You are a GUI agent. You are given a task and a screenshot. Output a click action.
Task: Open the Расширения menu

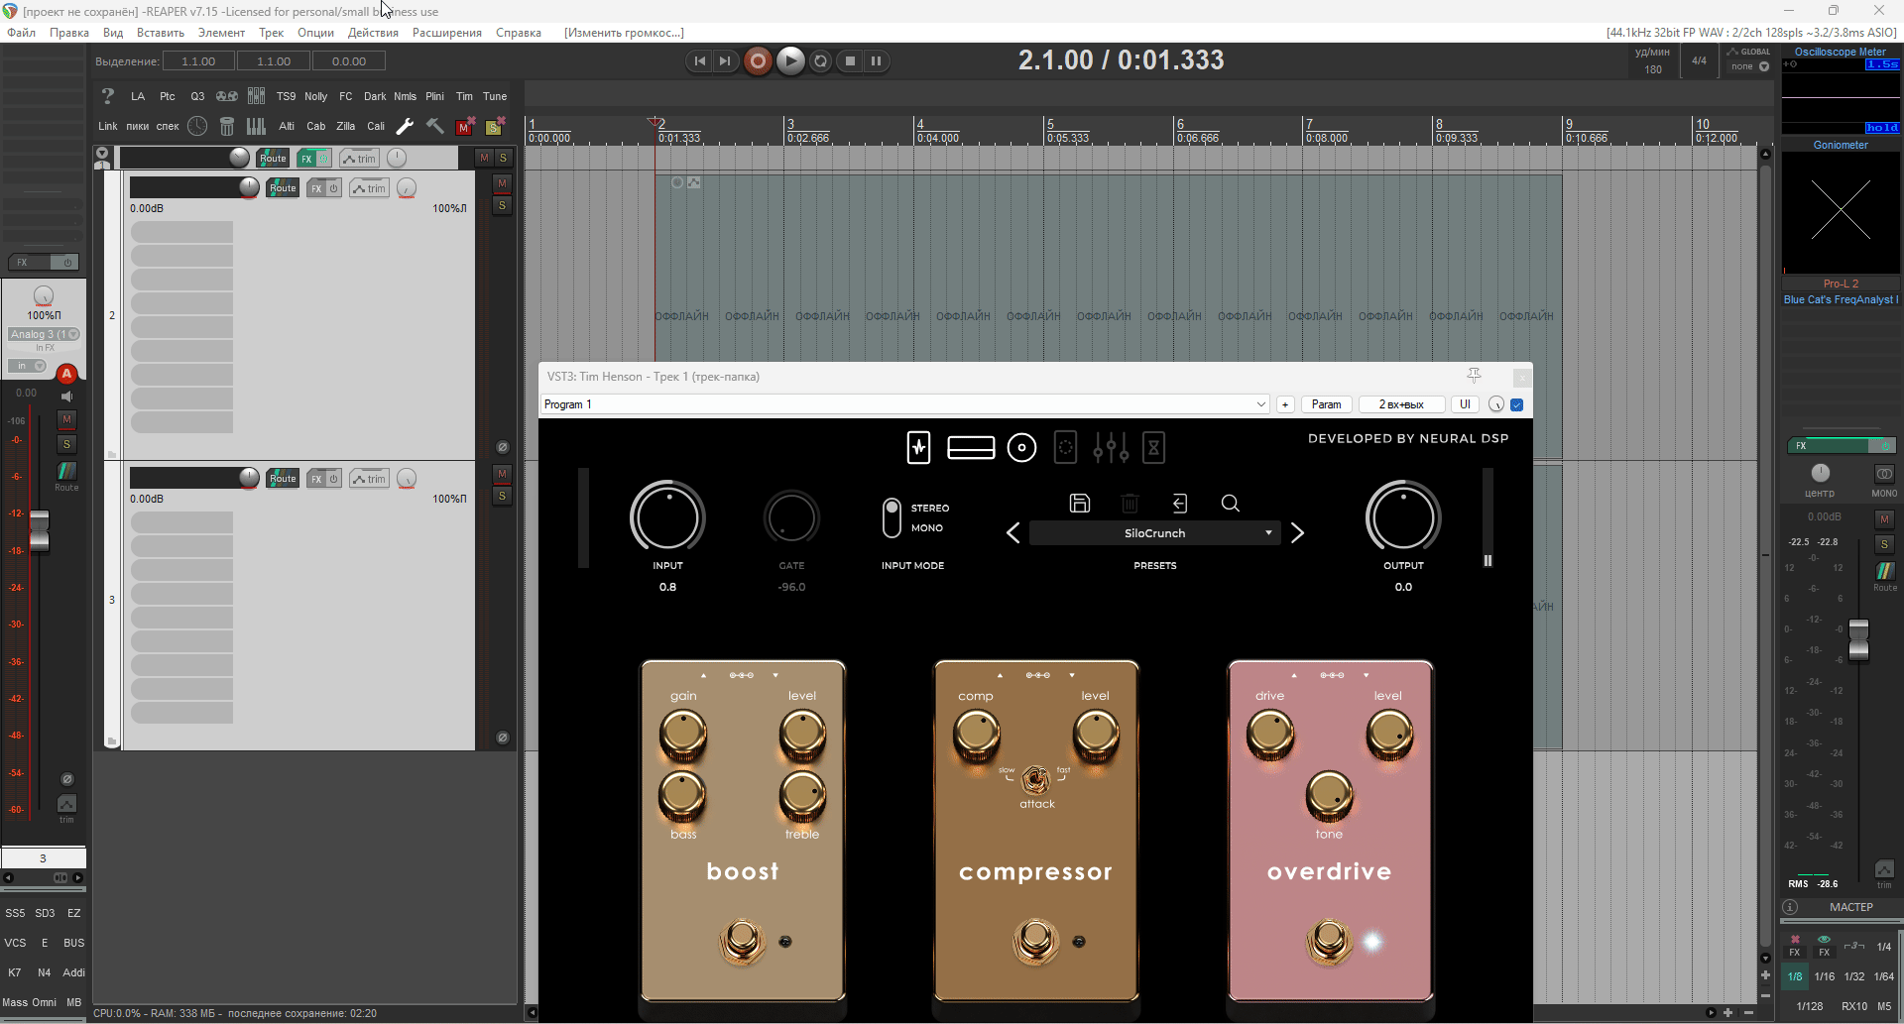tap(447, 33)
